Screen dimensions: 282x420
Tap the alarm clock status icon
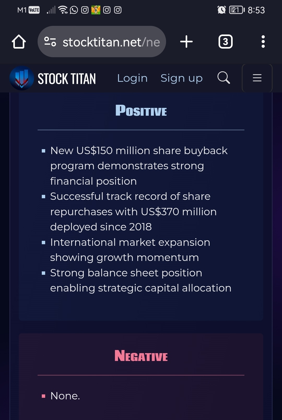[221, 10]
